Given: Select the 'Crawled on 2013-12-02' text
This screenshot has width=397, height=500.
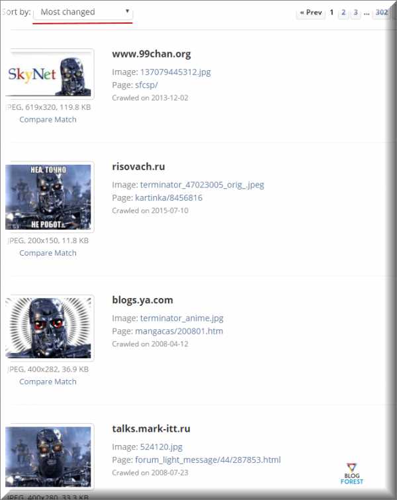Looking at the screenshot, I should click(x=150, y=98).
